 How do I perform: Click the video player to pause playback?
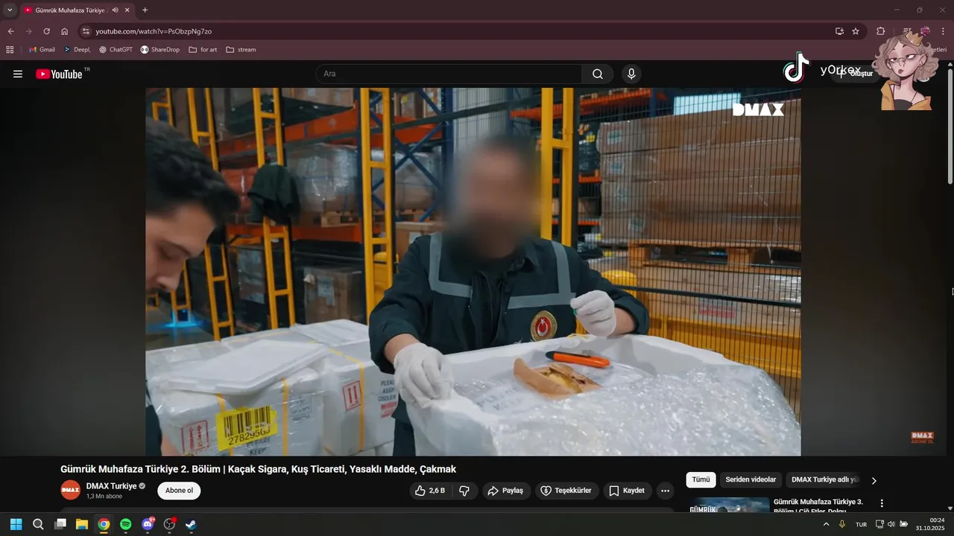(x=473, y=272)
